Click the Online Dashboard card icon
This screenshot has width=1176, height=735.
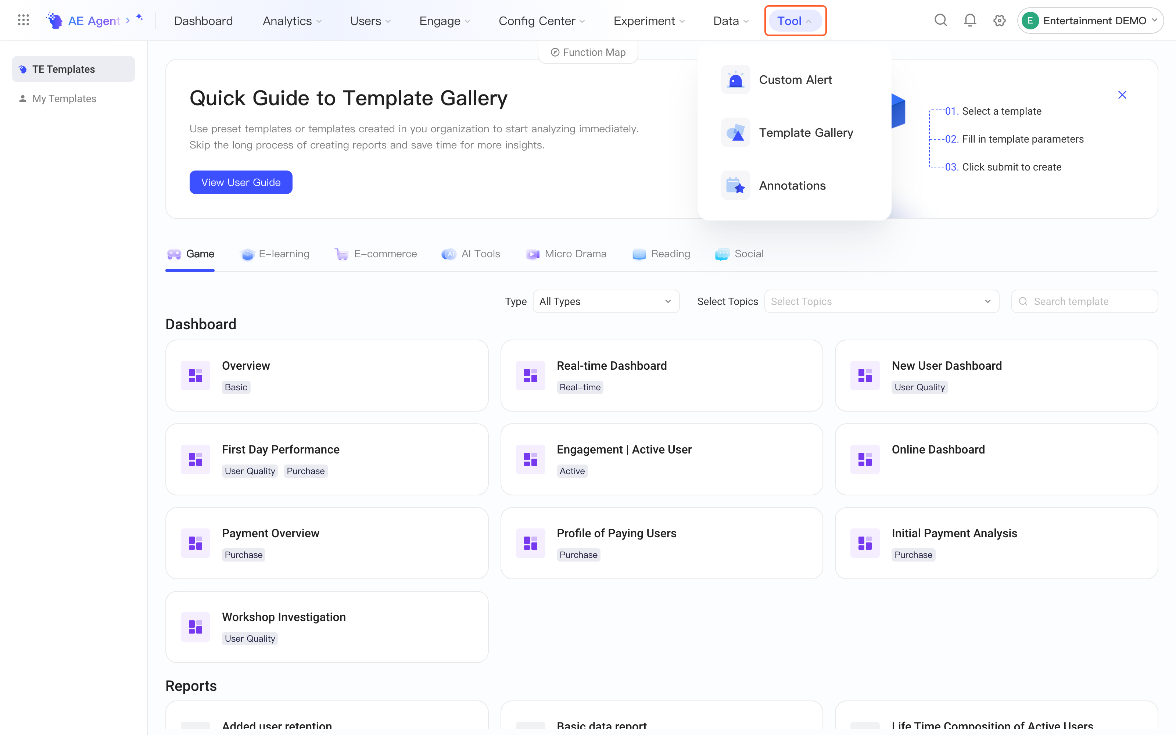[865, 459]
